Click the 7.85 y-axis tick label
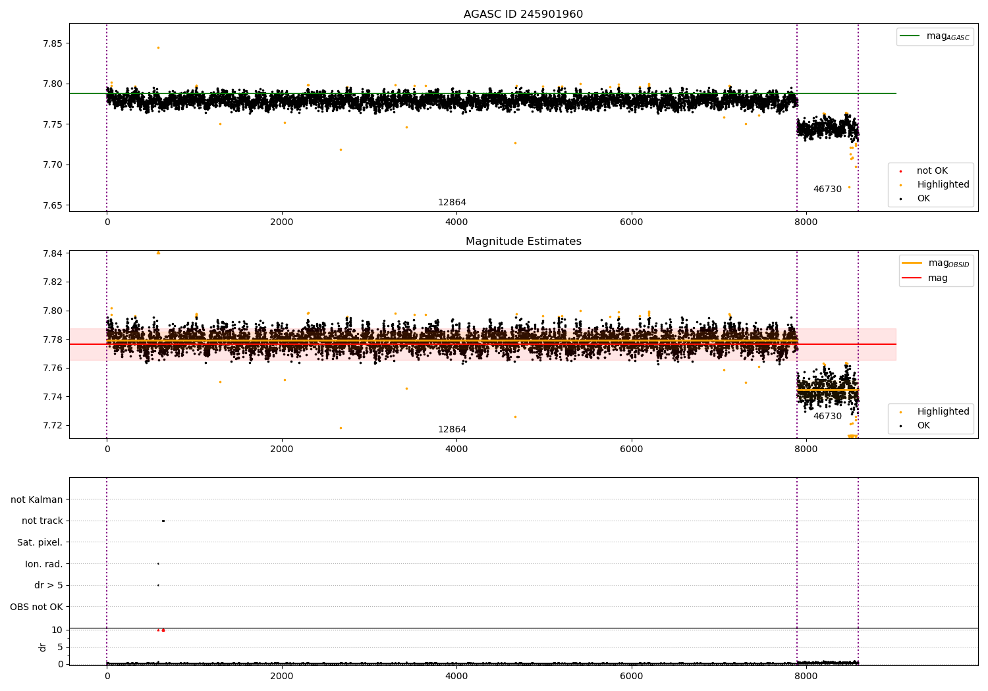988x691 pixels. 53,43
